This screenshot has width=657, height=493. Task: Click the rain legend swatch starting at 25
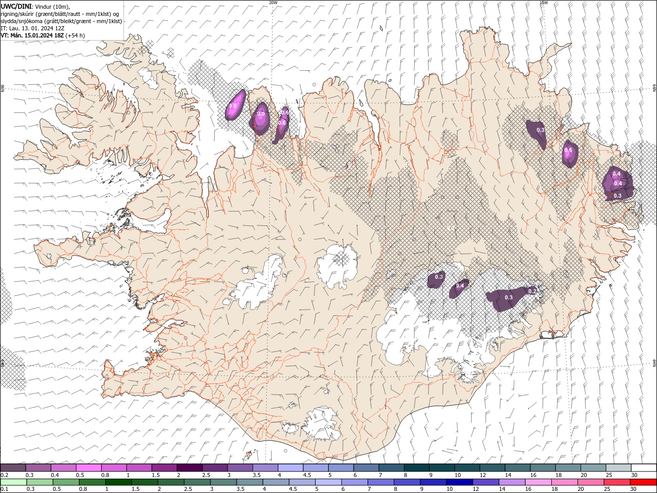[x=616, y=482]
